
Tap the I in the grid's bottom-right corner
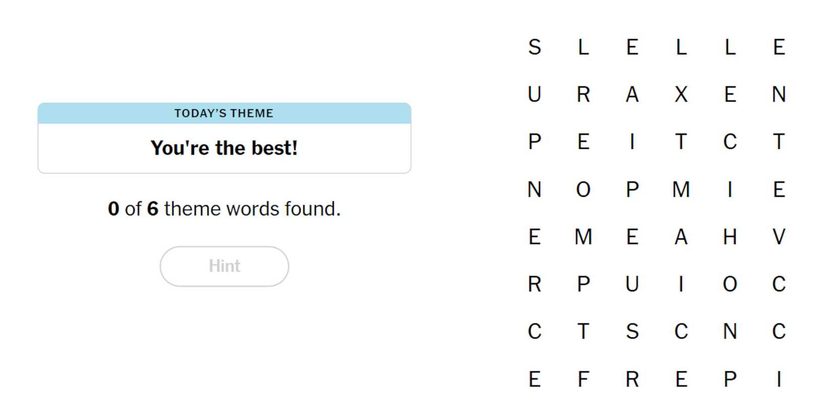(x=779, y=379)
